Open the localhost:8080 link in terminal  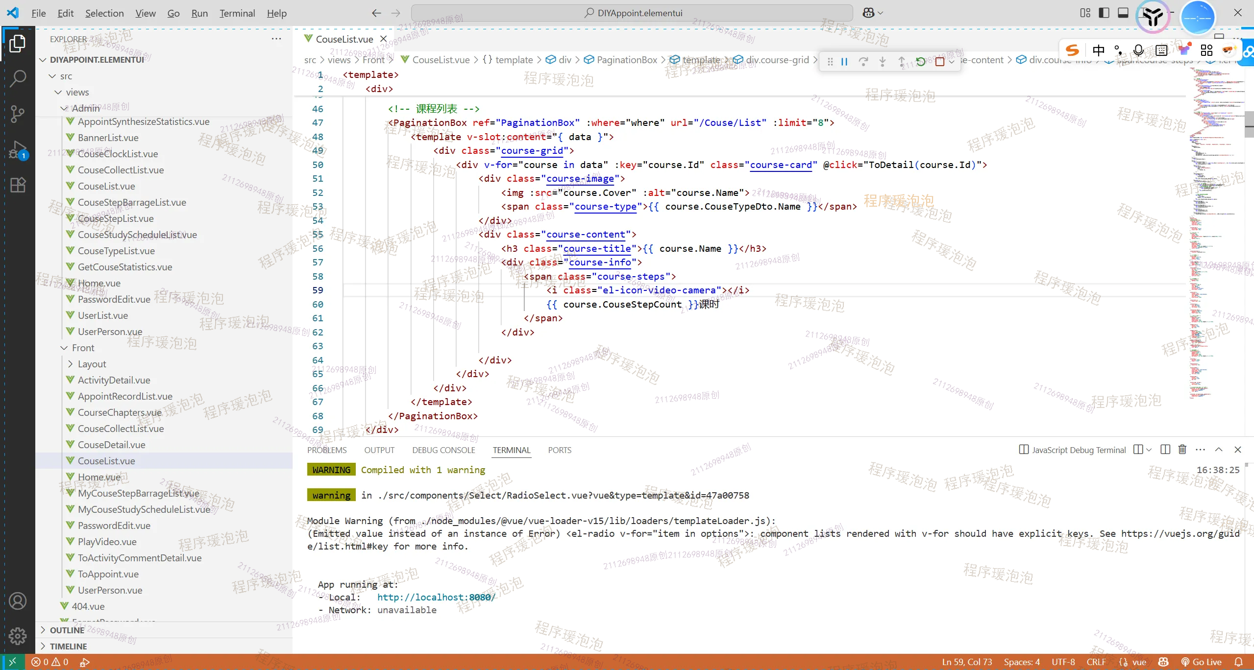point(436,597)
